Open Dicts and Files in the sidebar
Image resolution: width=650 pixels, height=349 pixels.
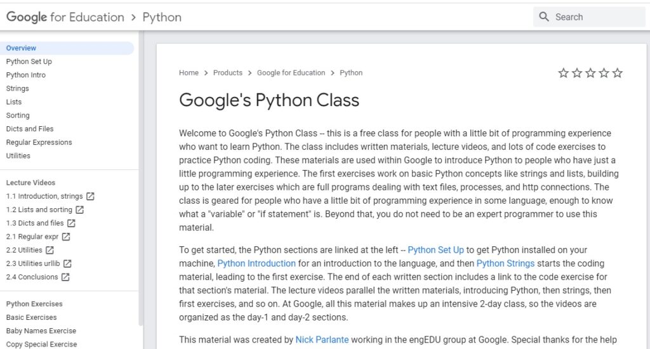(30, 129)
